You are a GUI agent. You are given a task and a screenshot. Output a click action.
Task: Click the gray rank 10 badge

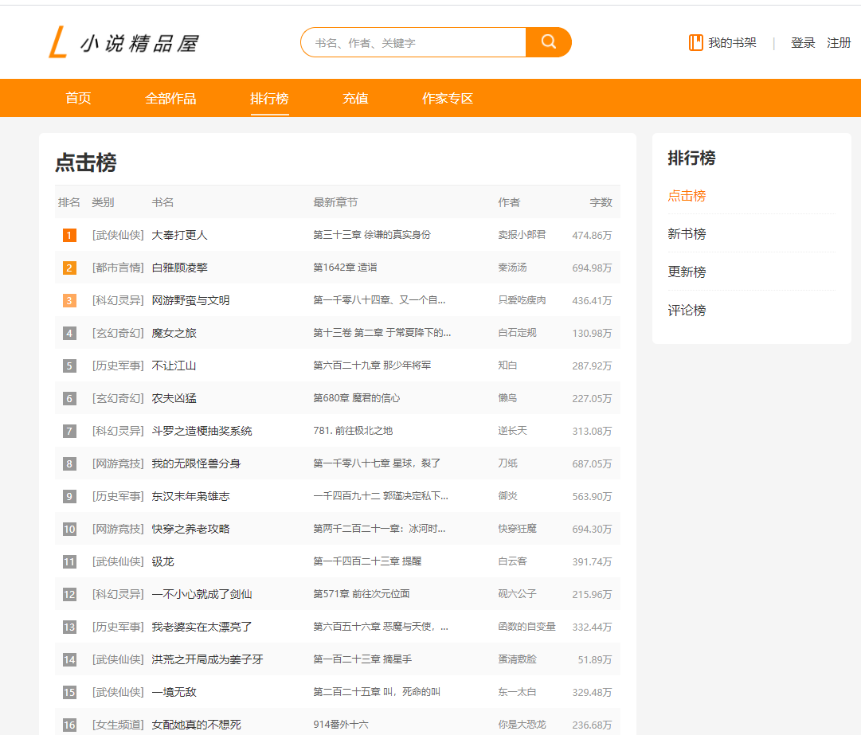pos(69,529)
